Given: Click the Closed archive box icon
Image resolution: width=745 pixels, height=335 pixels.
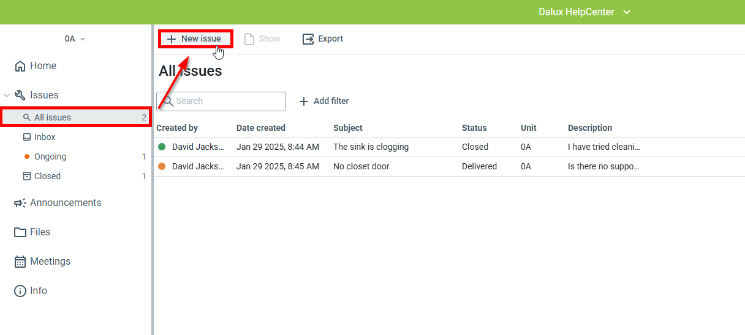Looking at the screenshot, I should pyautogui.click(x=27, y=176).
